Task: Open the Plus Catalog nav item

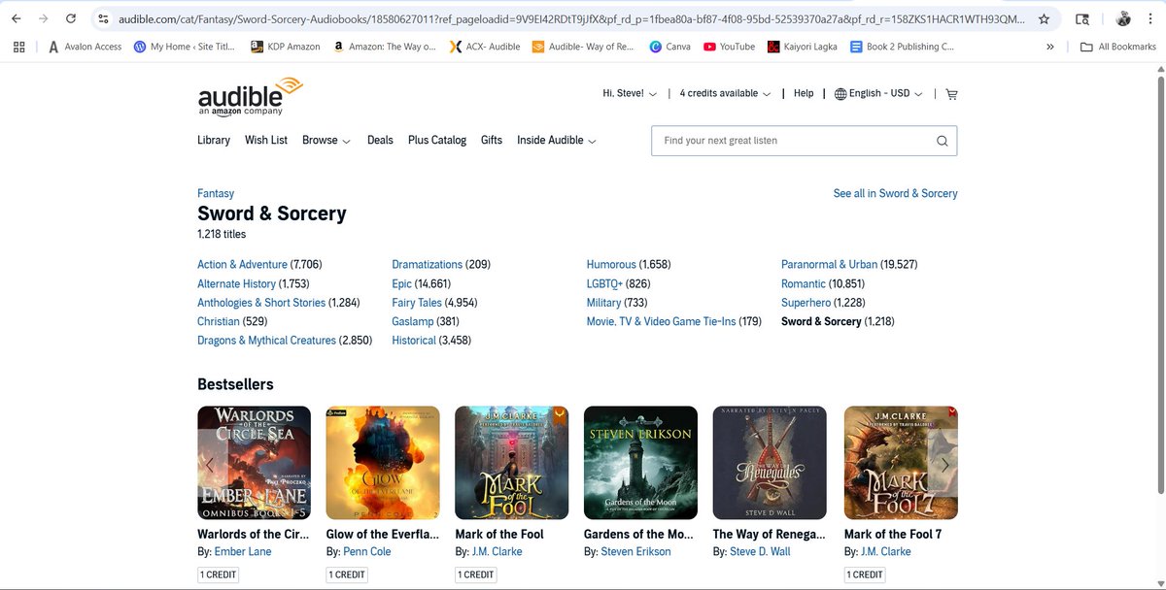Action: pyautogui.click(x=437, y=140)
